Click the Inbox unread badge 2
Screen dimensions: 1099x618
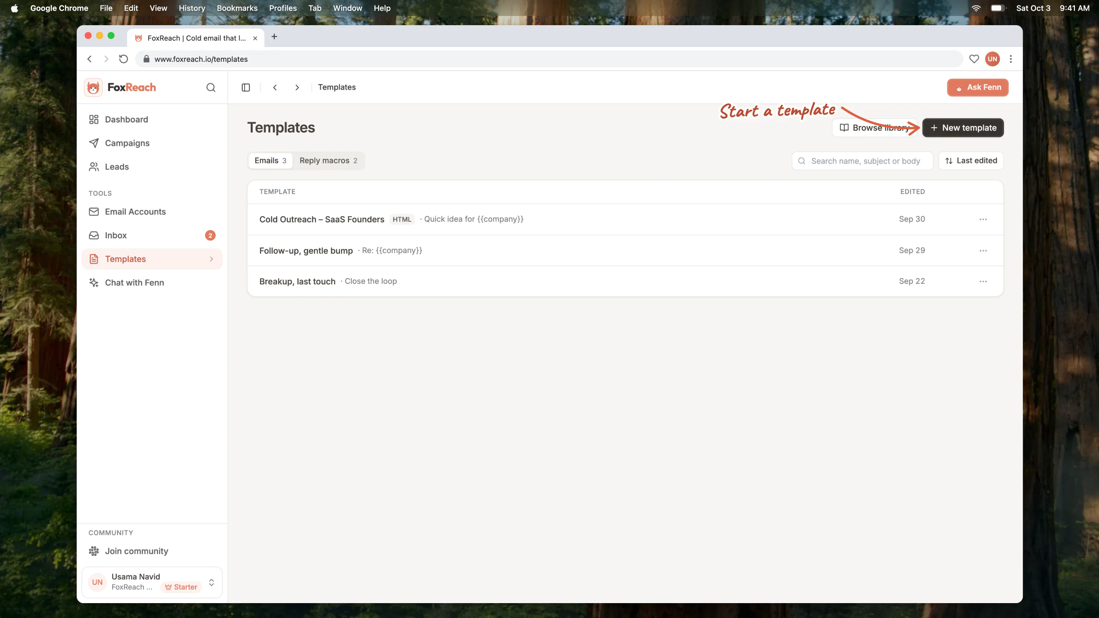click(x=210, y=235)
